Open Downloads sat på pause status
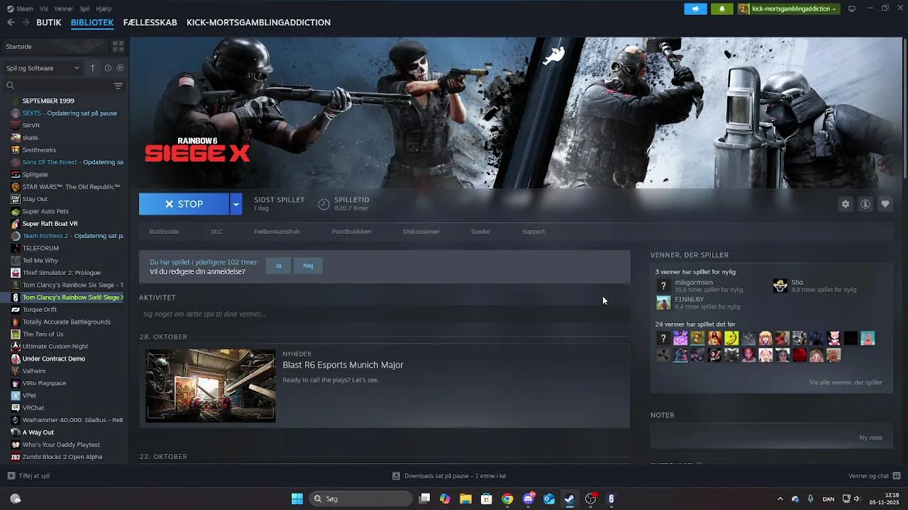 (x=449, y=476)
